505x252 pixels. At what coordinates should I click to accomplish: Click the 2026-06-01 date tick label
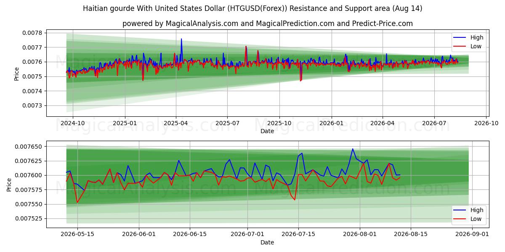[139, 235]
